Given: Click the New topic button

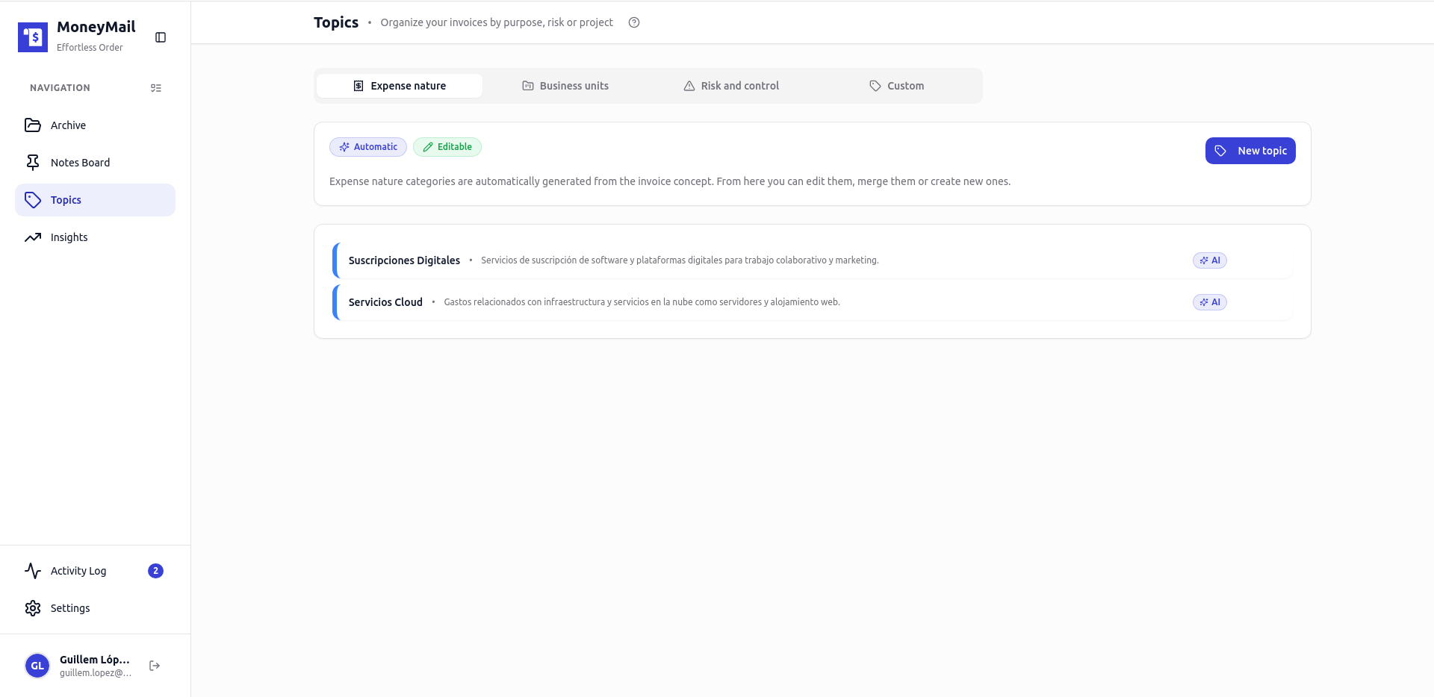Looking at the screenshot, I should 1250,150.
